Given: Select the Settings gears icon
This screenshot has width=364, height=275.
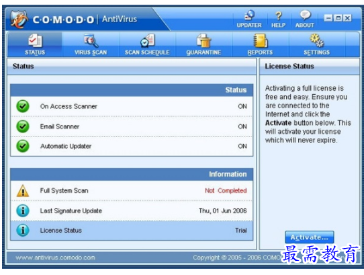Looking at the screenshot, I should point(316,40).
